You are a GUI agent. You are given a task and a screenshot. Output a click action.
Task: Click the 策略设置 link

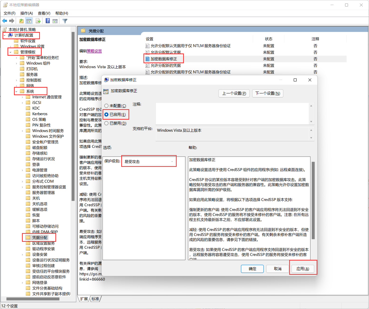coord(94,51)
